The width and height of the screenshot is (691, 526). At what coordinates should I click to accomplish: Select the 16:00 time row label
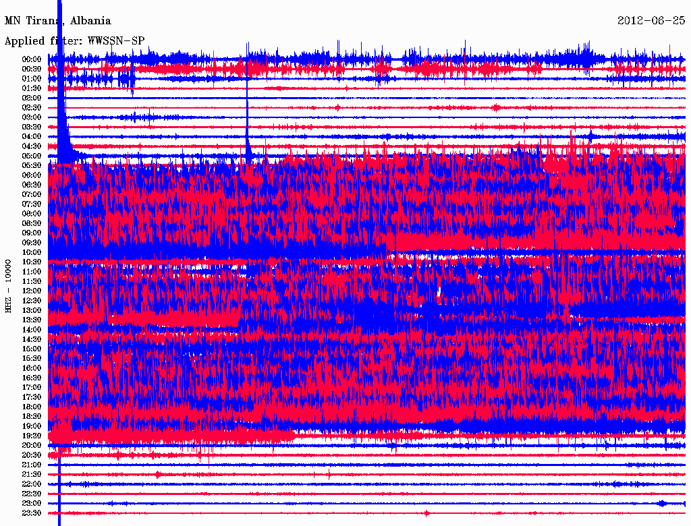(x=32, y=368)
